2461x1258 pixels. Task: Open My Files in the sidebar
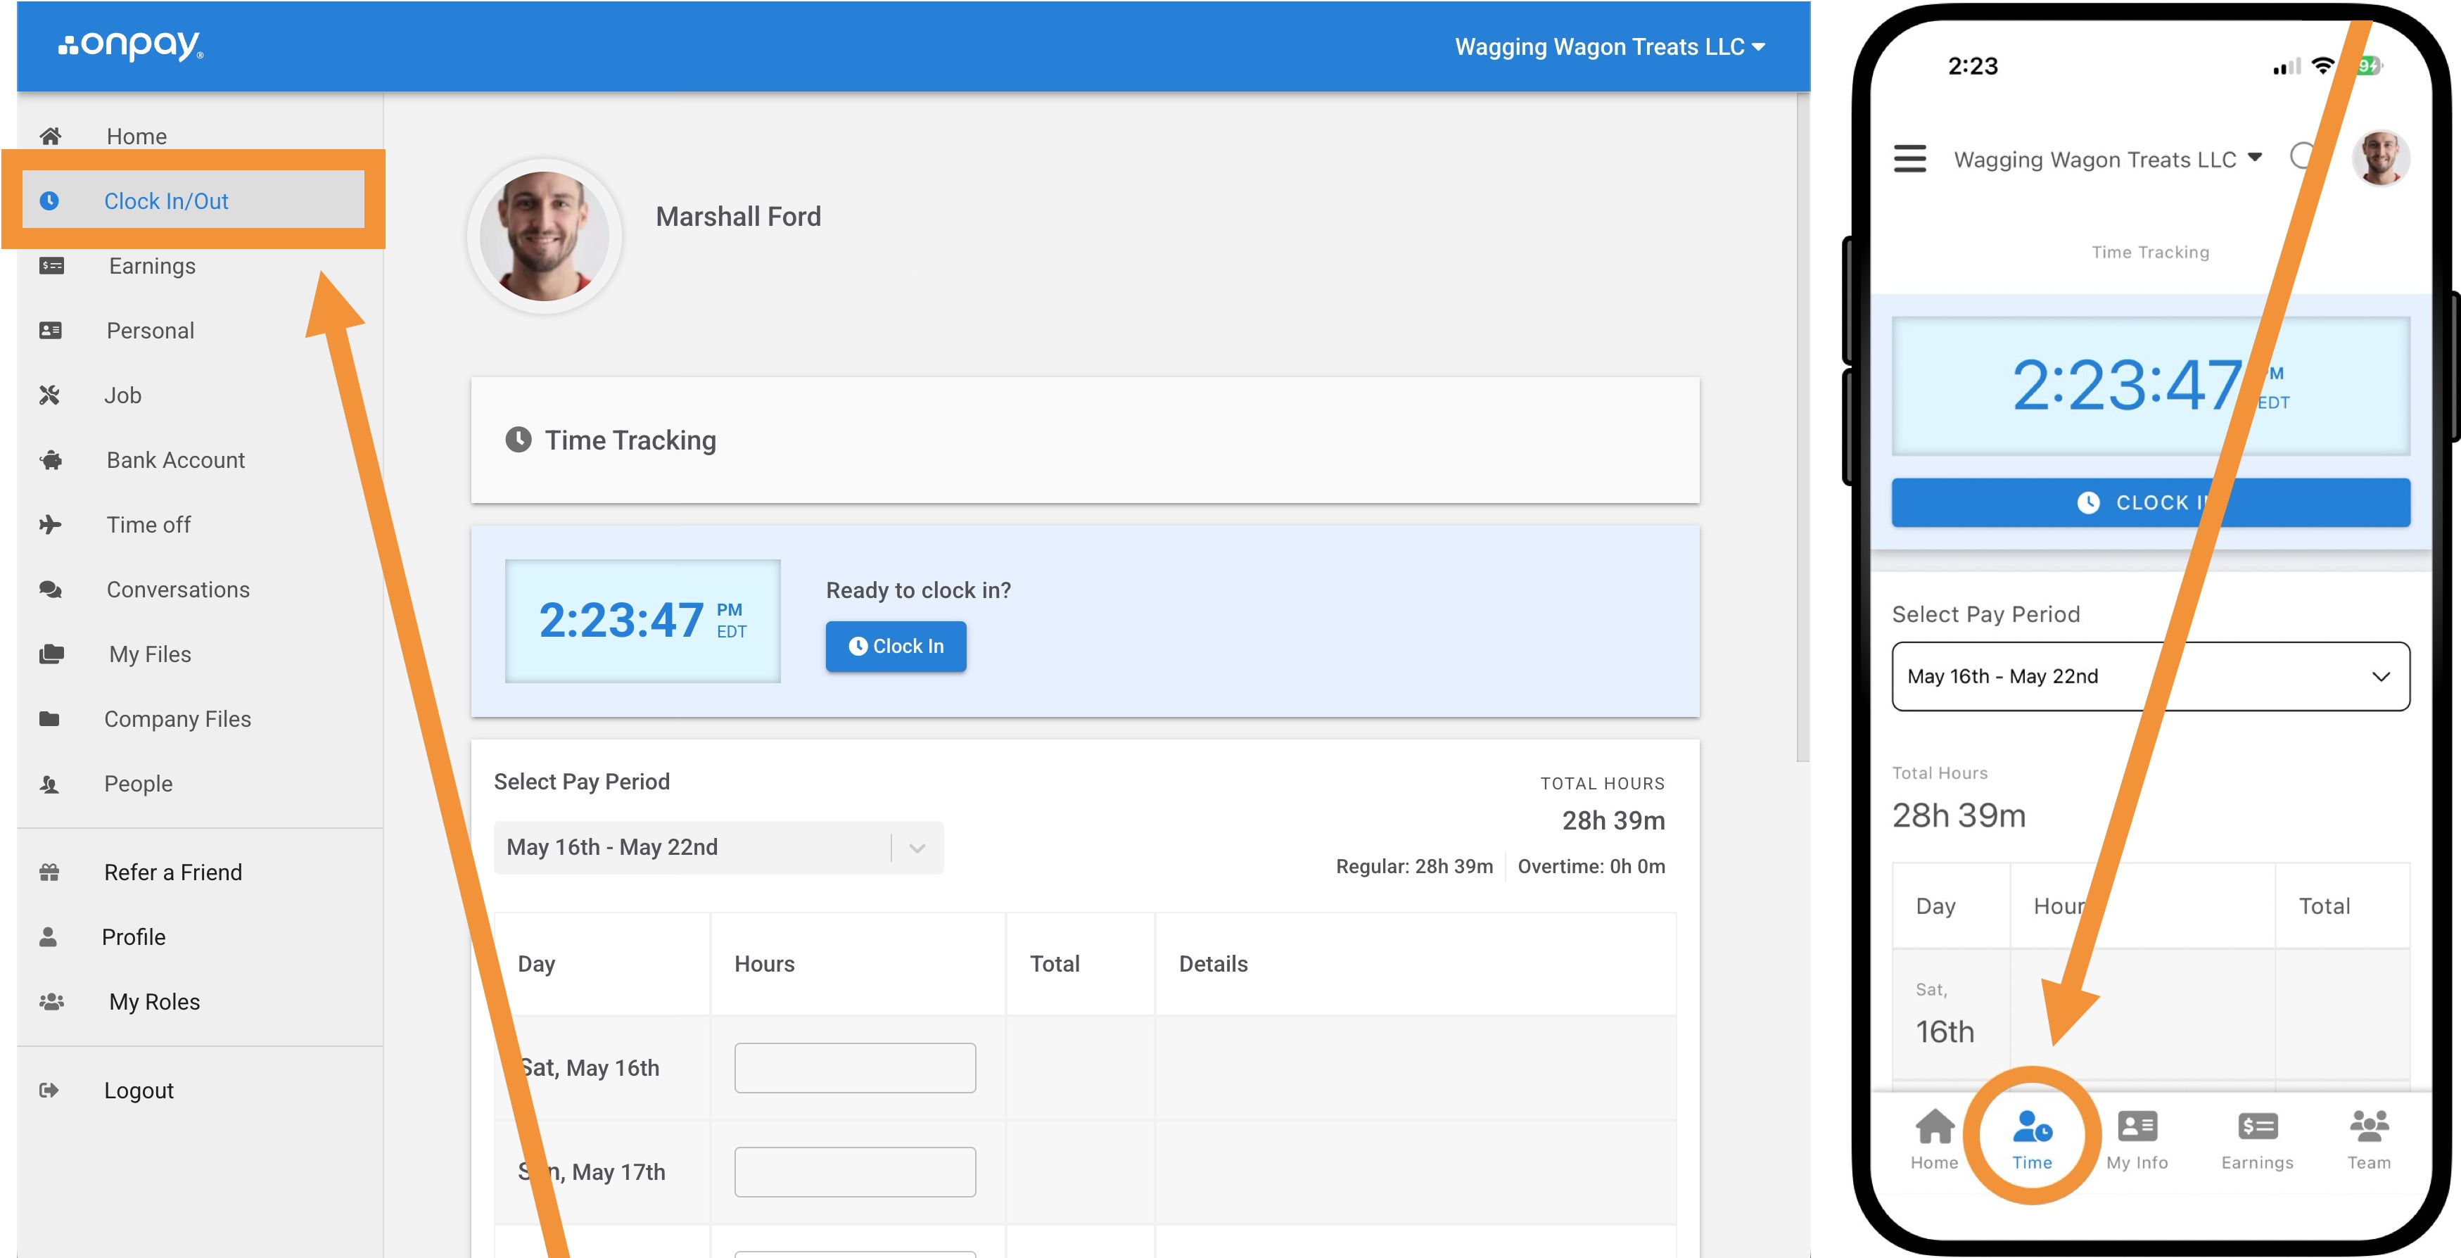coord(150,654)
